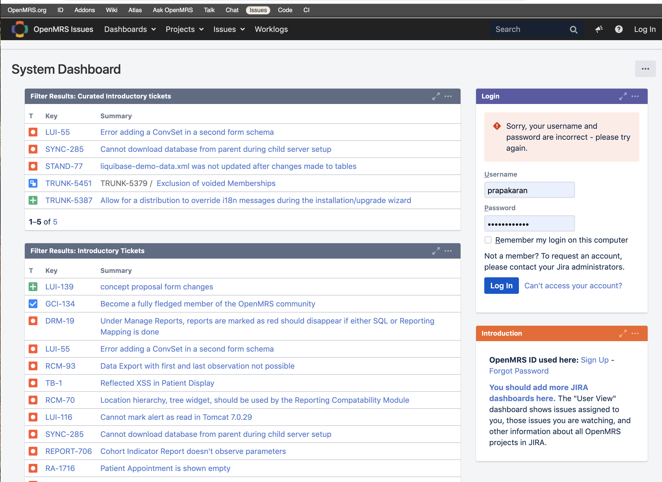This screenshot has height=482, width=662.
Task: Click new feature icon beside TRUNK-5387
Action: tap(33, 201)
